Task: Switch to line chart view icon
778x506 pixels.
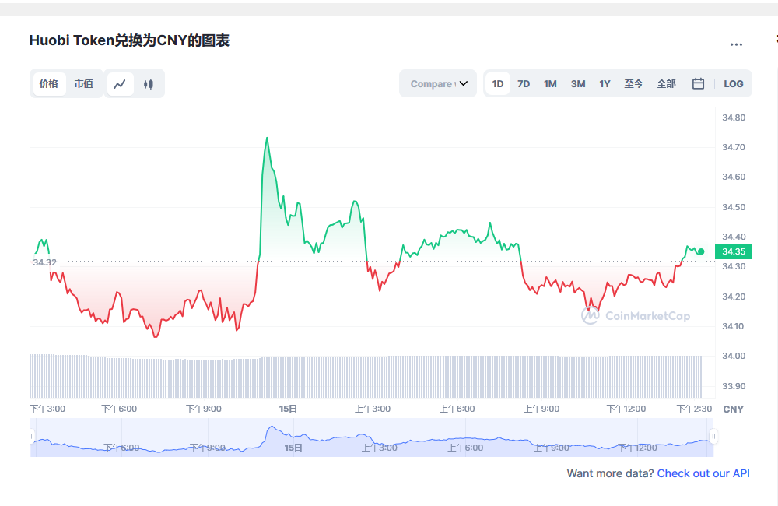Action: click(x=120, y=84)
